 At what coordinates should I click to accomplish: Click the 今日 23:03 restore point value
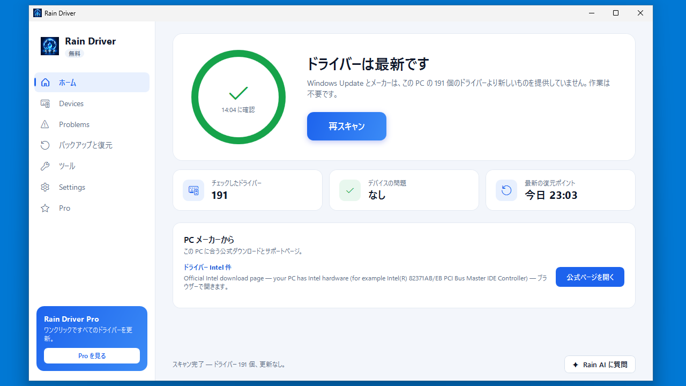(x=551, y=195)
